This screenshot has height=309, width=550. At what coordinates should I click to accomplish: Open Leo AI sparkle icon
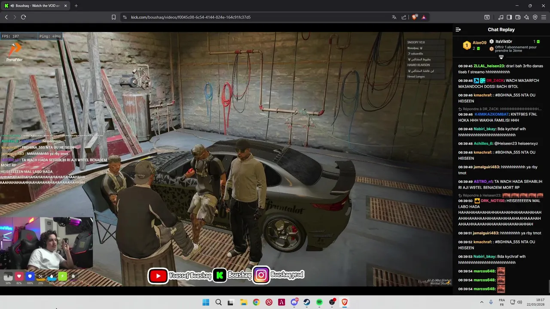coord(526,17)
